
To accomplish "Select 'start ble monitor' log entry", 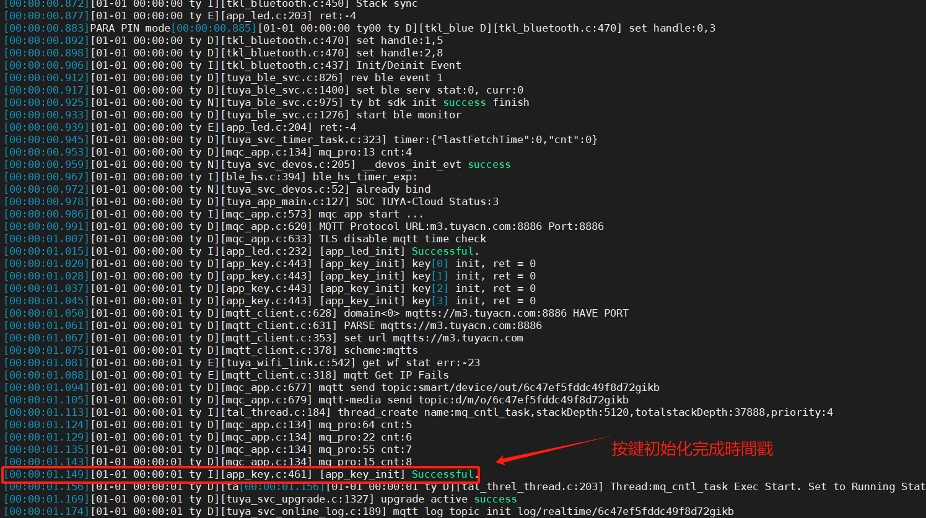I will click(409, 115).
